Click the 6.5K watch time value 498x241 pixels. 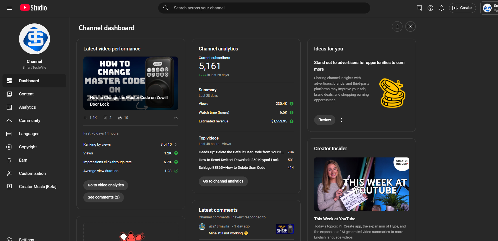pyautogui.click(x=283, y=113)
